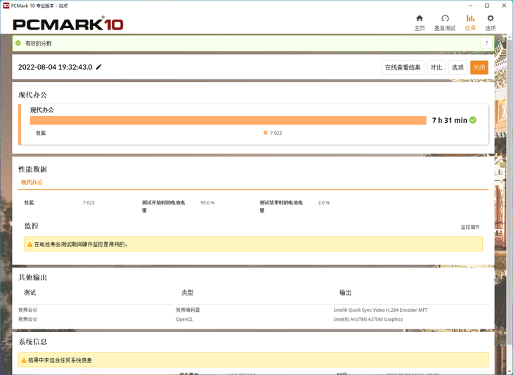This screenshot has width=513, height=375.
Task: Click the orange legend square beside 7 023
Action: (266, 133)
